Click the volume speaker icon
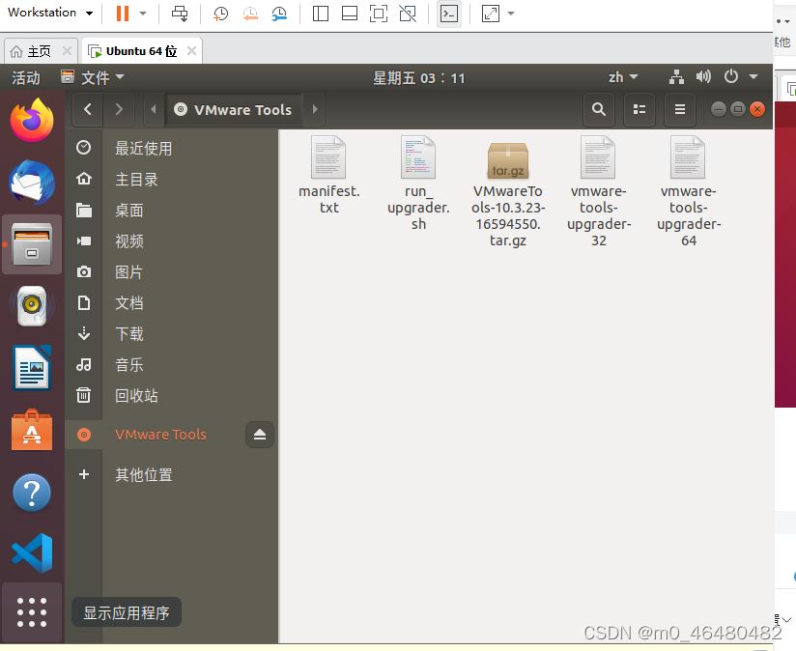 (703, 76)
